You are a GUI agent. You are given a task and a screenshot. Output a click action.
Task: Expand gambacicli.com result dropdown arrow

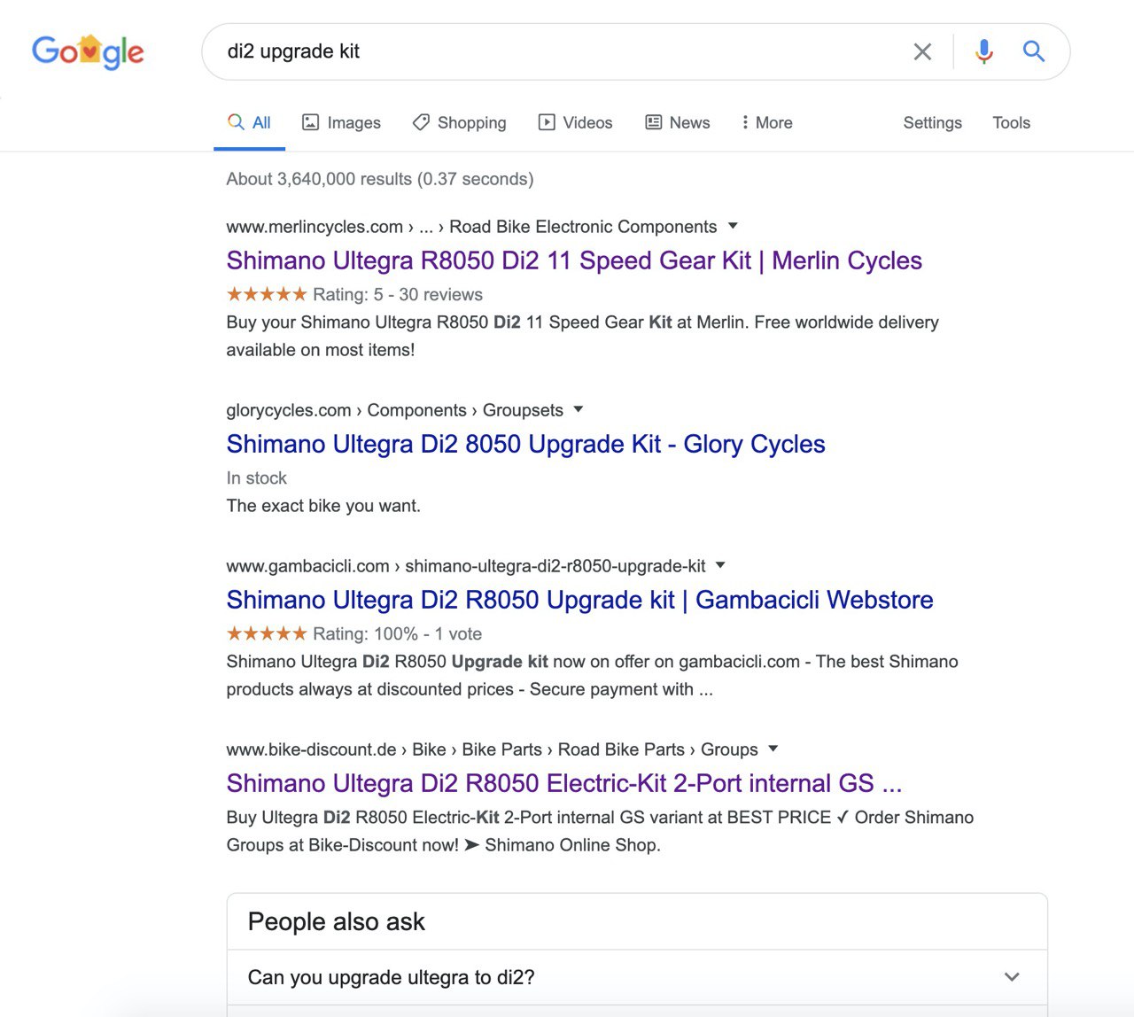coord(720,565)
